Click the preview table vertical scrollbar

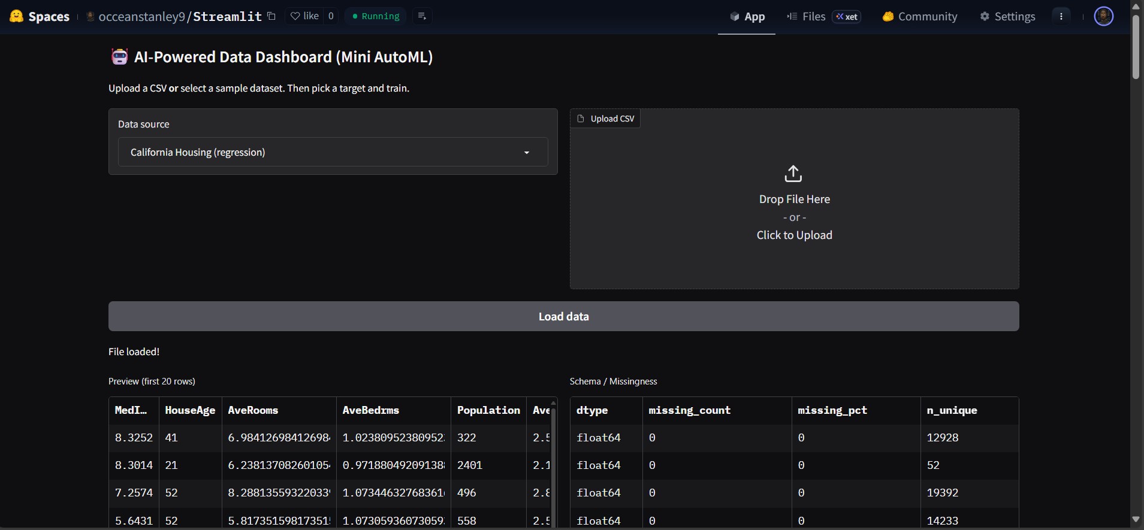553,467
